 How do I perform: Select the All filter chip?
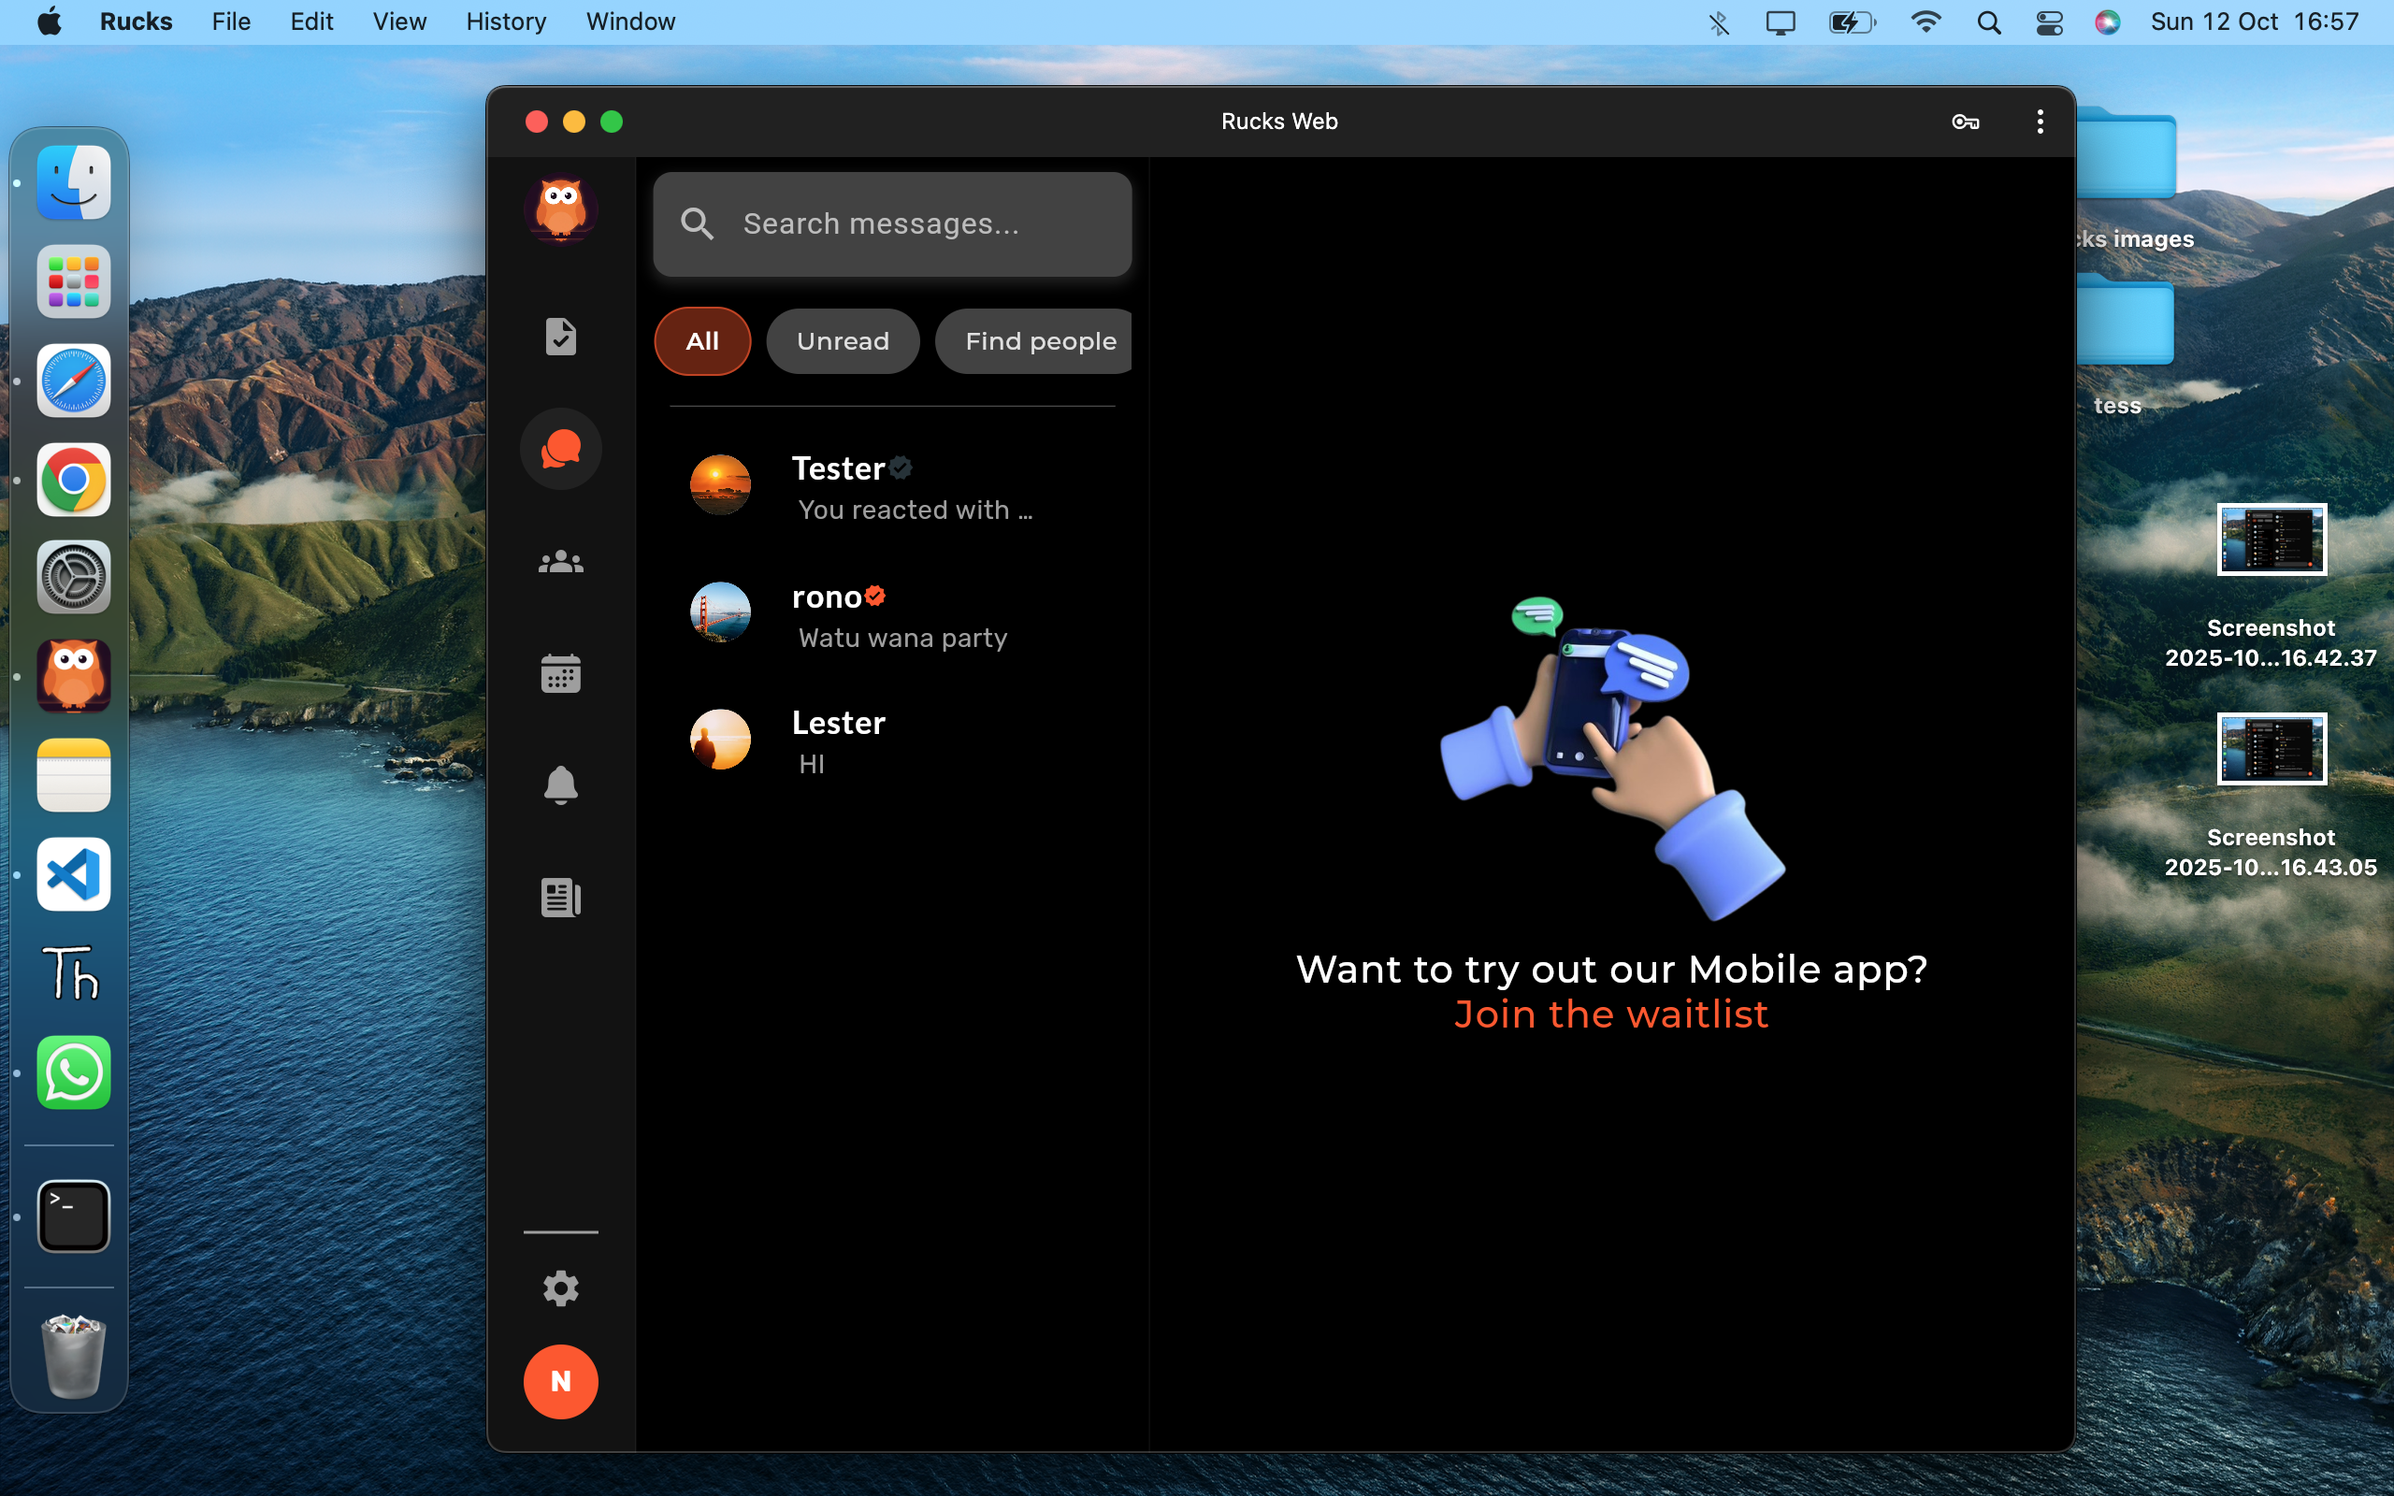click(701, 341)
